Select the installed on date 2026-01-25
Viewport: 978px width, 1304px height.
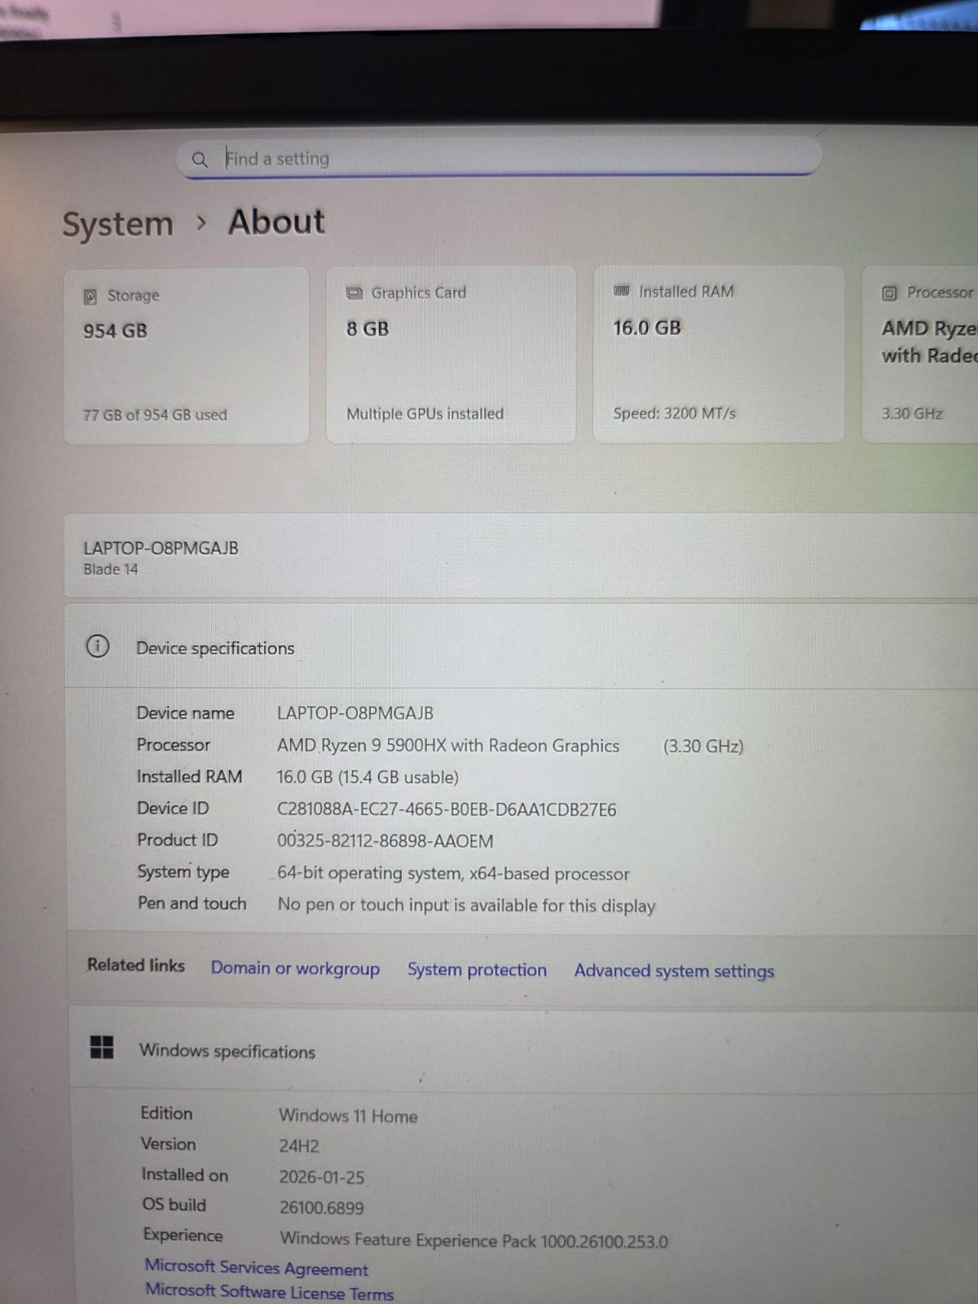tap(322, 1177)
